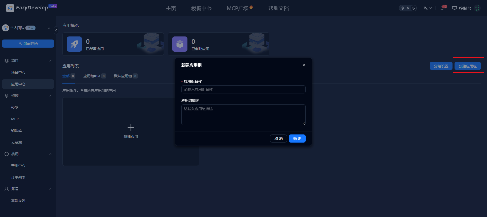This screenshot has width=487, height=217.
Task: Collapse the 项目 sidebar section chevron
Action: pos(50,61)
